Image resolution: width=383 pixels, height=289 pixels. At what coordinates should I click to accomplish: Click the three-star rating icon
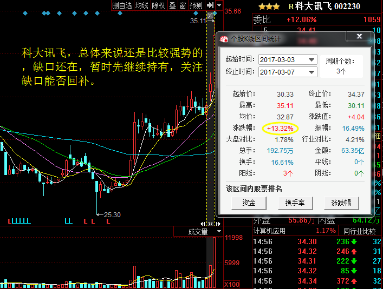coord(269,6)
